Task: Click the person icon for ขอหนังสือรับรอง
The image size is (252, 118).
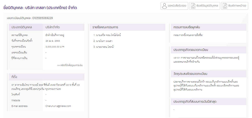Action: point(164,6)
